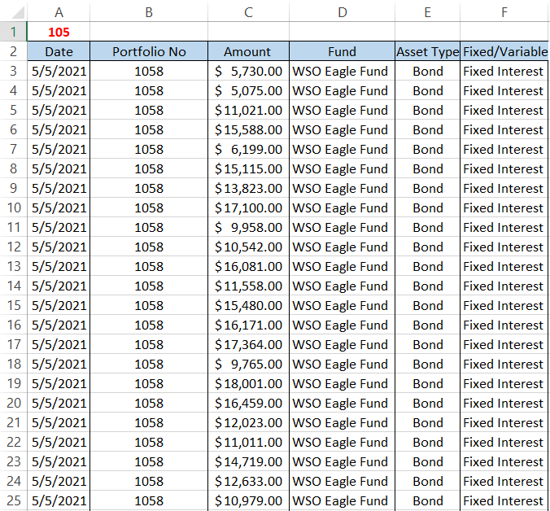550x511 pixels.
Task: Select row 1 header
Action: 14,32
